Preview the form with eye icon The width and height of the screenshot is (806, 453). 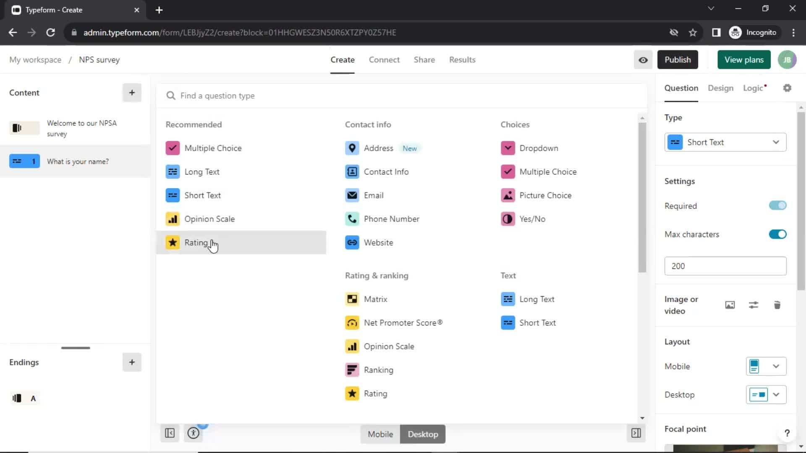click(x=643, y=60)
